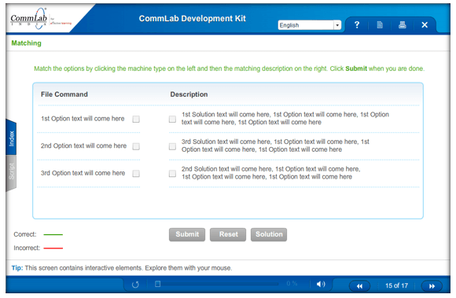The height and width of the screenshot is (298, 456).
Task: Check the 3rd Solution description checkbox
Action: pos(172,146)
